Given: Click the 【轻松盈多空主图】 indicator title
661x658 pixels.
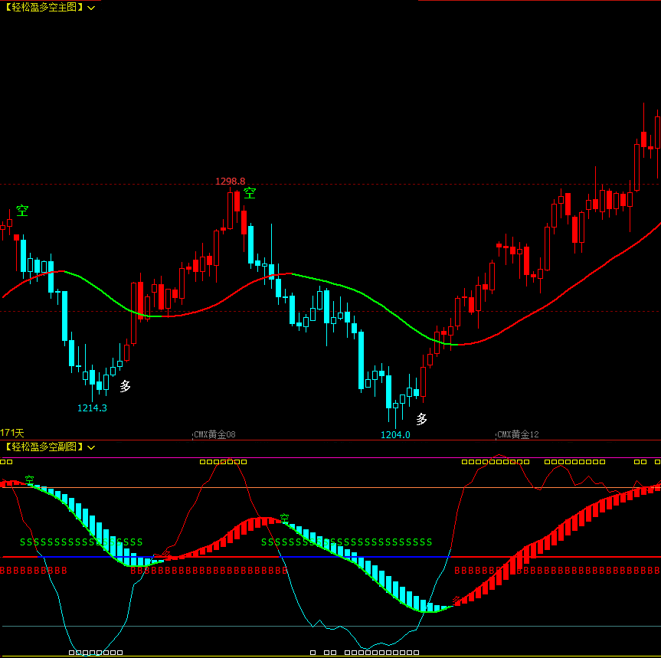Looking at the screenshot, I should point(44,7).
